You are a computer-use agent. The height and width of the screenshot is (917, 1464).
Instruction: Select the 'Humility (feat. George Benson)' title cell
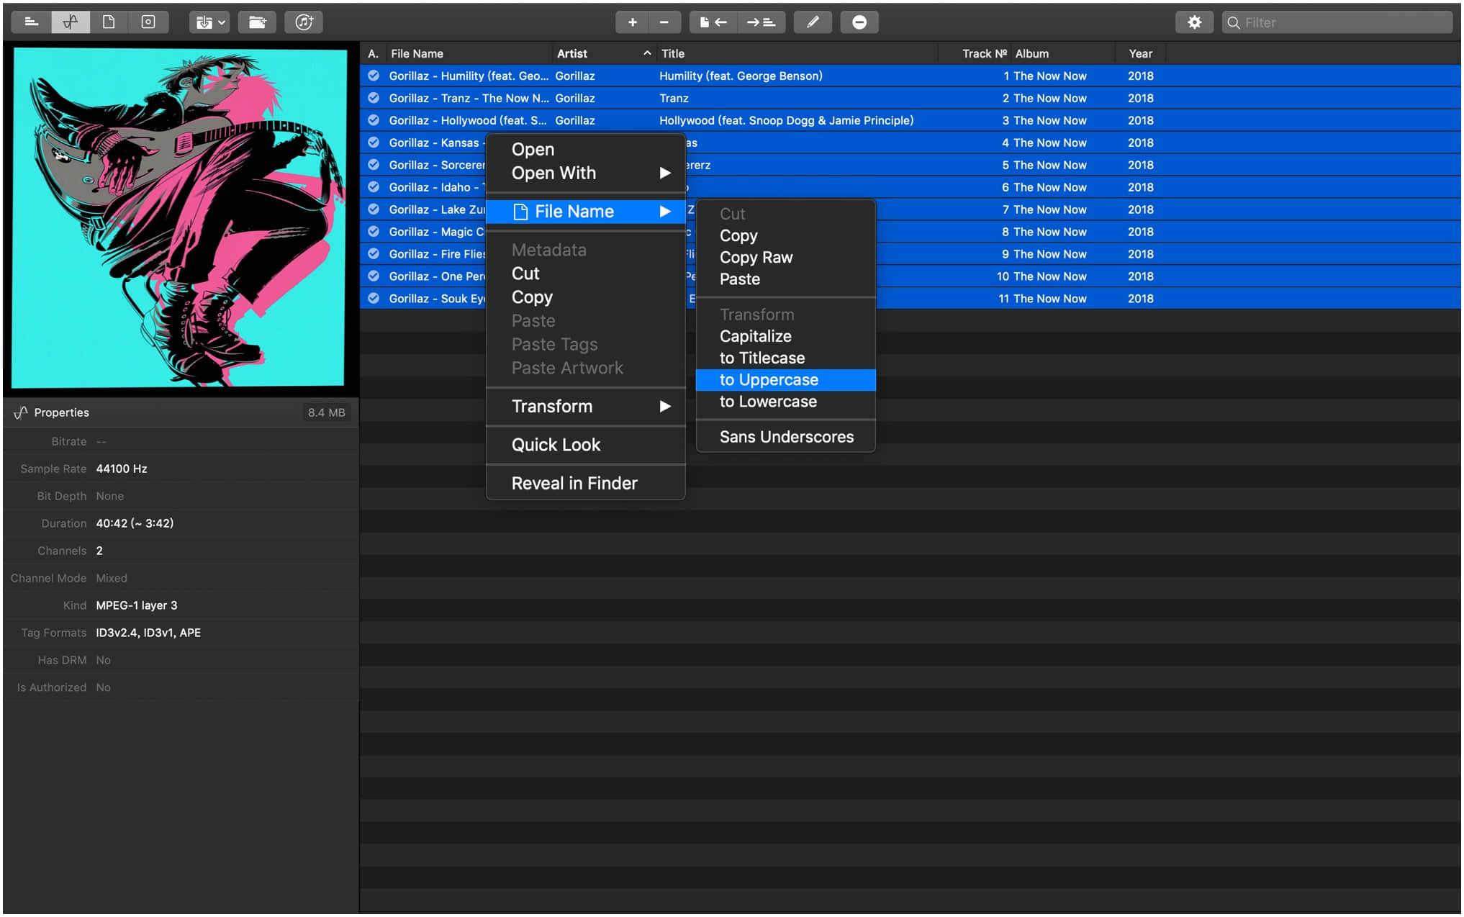(741, 76)
